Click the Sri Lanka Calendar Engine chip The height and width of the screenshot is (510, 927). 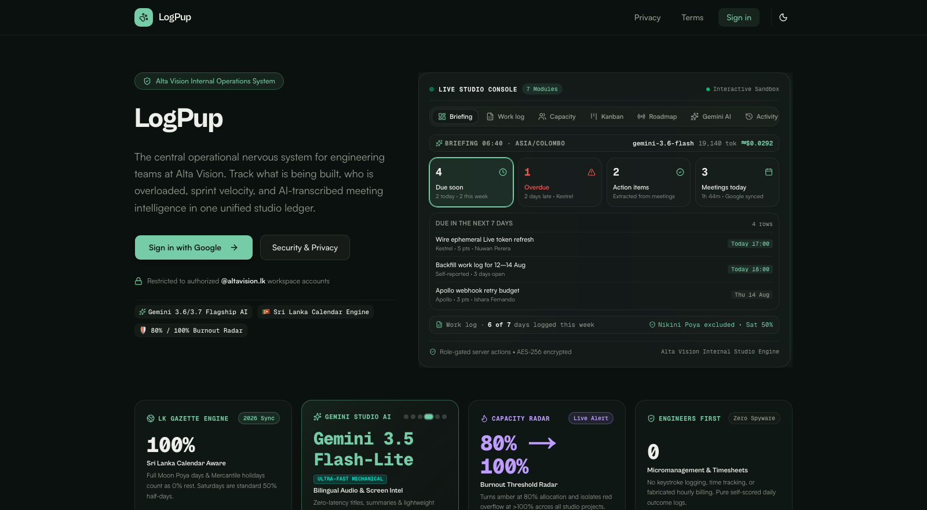pyautogui.click(x=315, y=312)
